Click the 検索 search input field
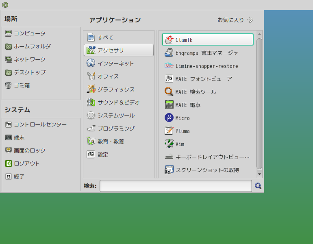The height and width of the screenshot is (244, 313). click(176, 186)
